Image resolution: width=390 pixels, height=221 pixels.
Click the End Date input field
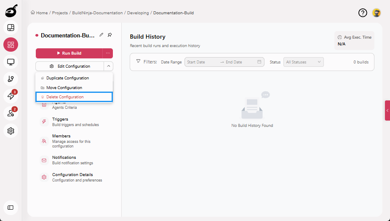pyautogui.click(x=240, y=62)
